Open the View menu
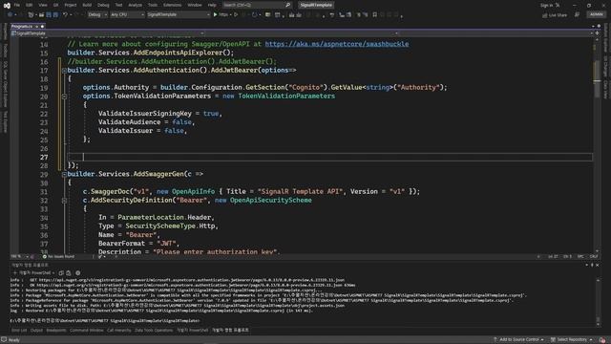611x344 pixels. pos(43,5)
